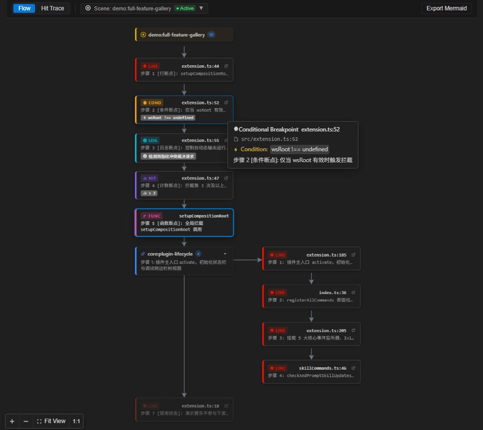
Task: Click the Export Mermaid button
Action: [446, 8]
